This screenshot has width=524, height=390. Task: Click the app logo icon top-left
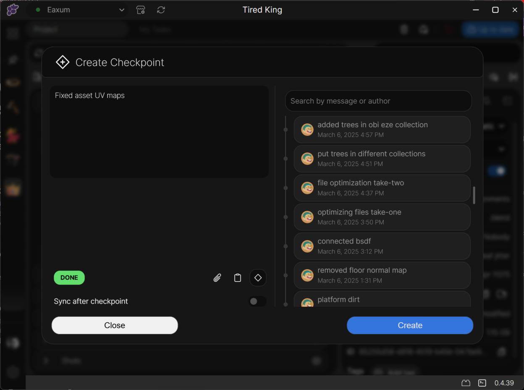point(13,10)
